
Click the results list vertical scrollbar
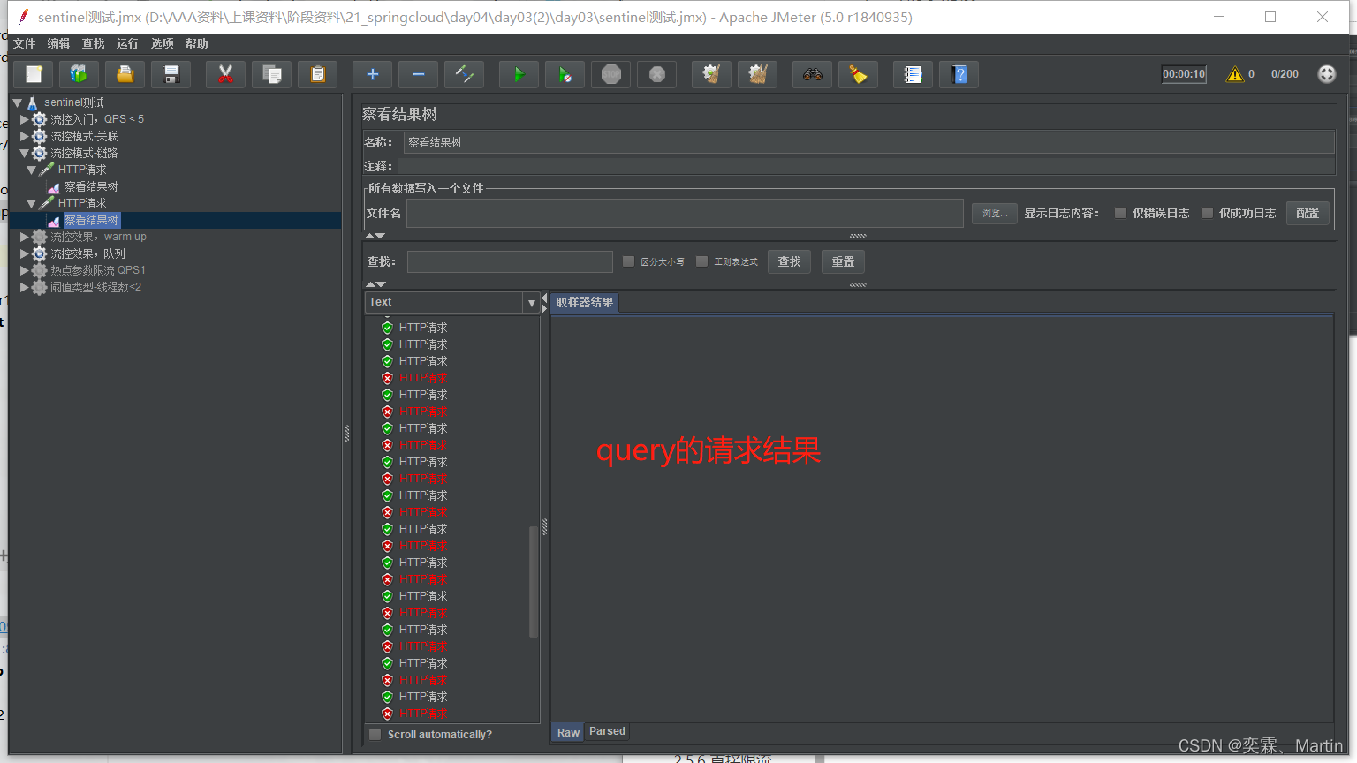(x=533, y=581)
